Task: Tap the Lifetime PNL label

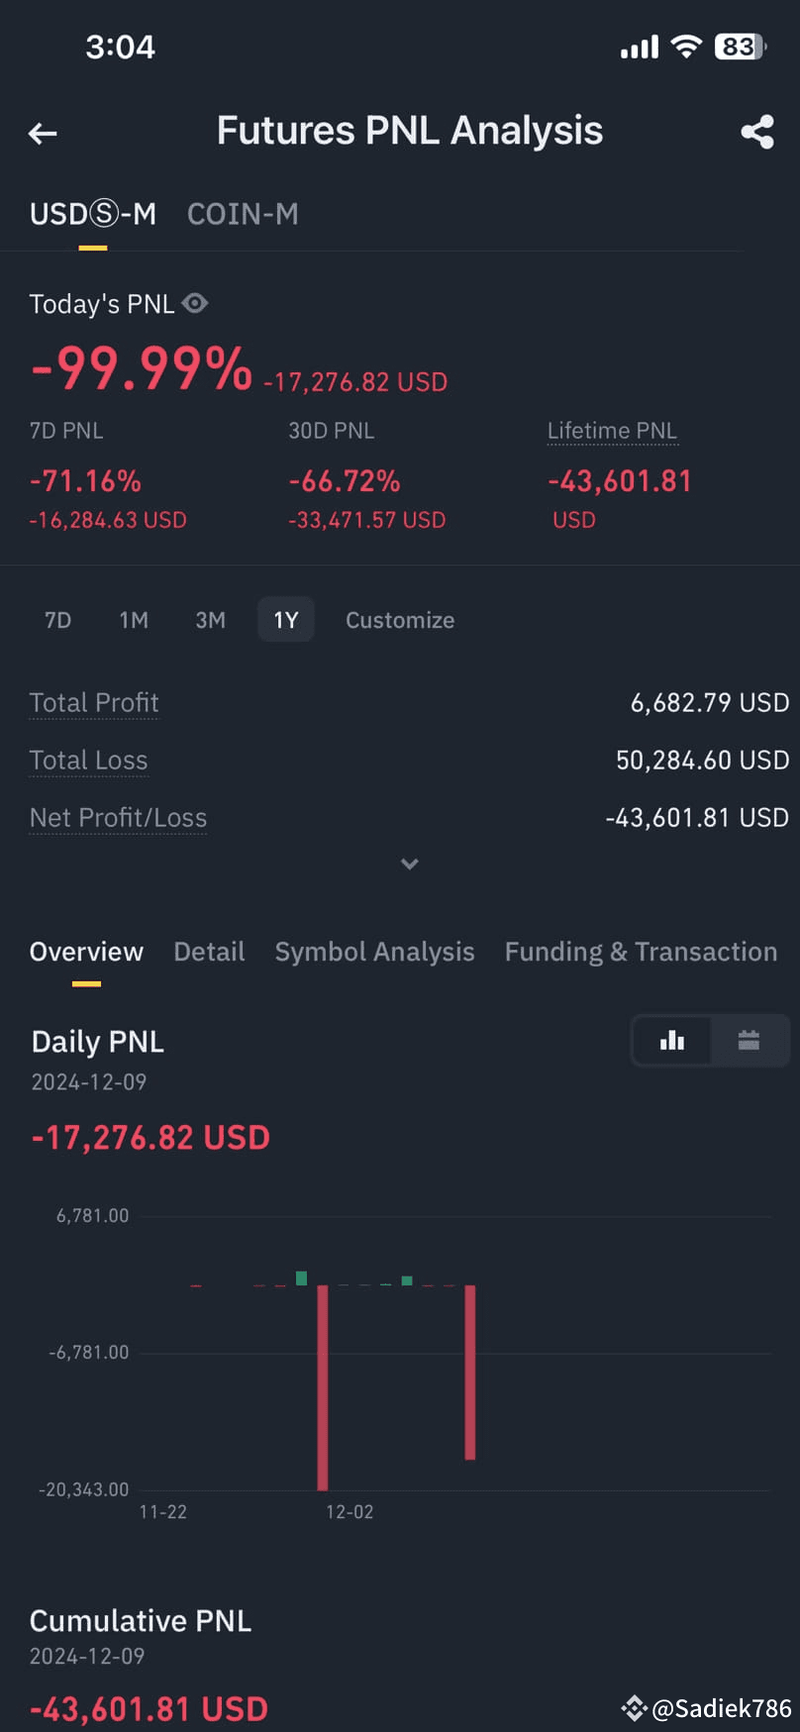Action: point(612,431)
